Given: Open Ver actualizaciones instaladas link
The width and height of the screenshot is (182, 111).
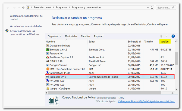Looking at the screenshot, I should click(x=26, y=26).
